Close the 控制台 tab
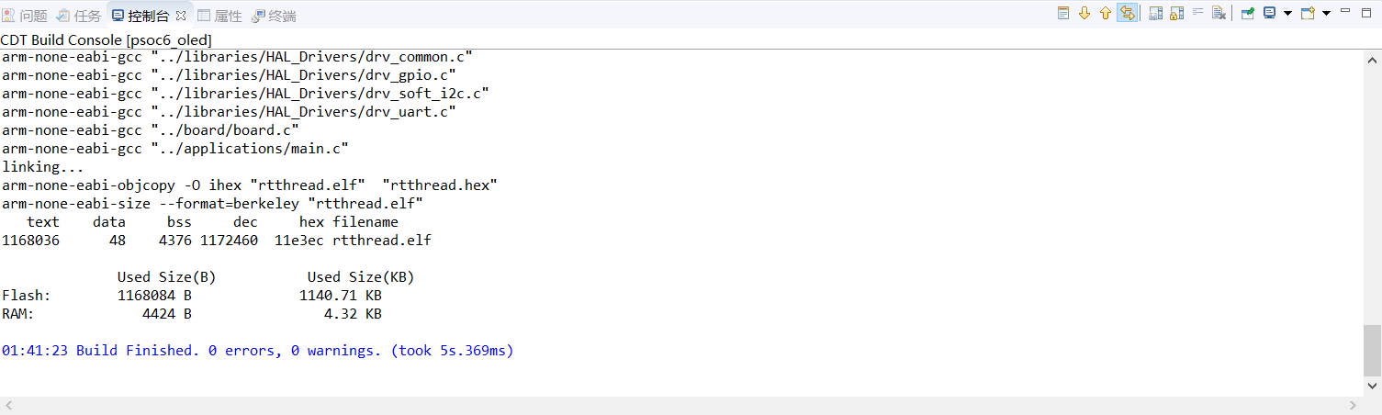 coord(180,16)
